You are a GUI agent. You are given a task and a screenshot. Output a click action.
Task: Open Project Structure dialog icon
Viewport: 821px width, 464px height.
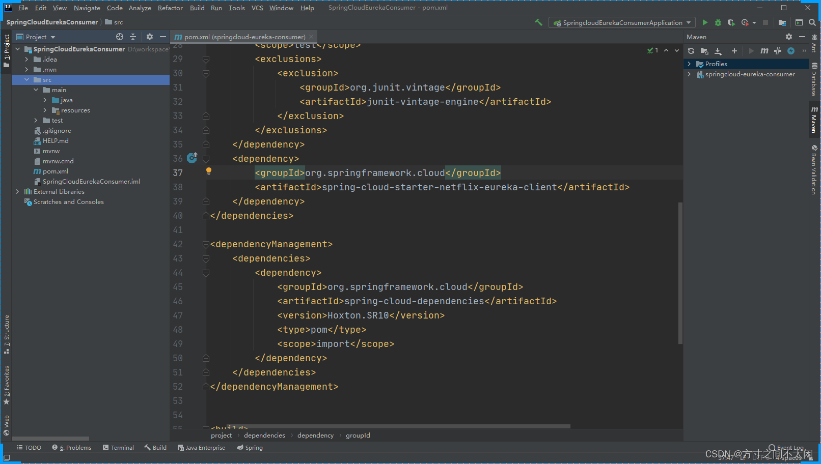tap(782, 22)
